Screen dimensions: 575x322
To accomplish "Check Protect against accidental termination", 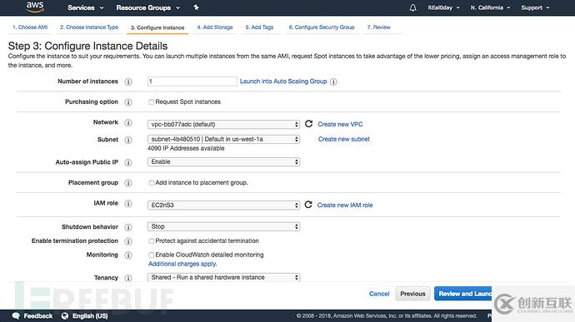I will click(151, 241).
